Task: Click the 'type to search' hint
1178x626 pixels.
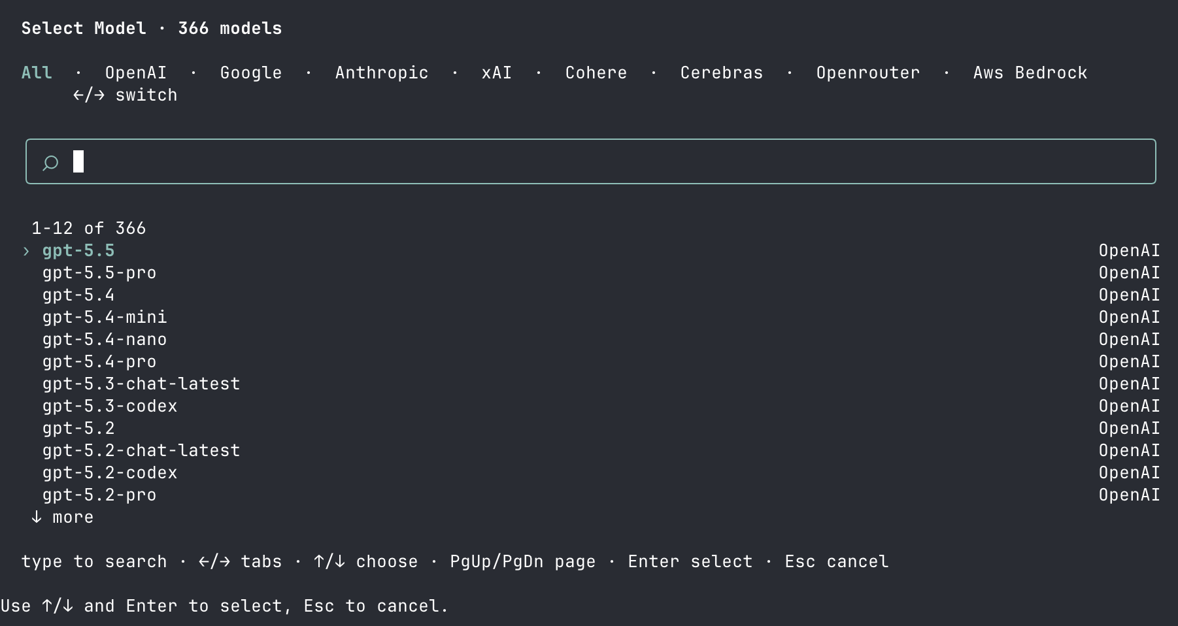Action: 94,561
